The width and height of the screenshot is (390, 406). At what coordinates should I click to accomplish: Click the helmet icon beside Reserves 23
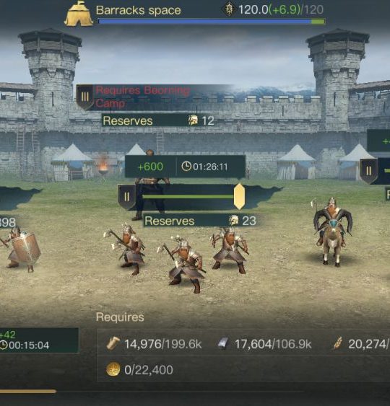(x=233, y=221)
